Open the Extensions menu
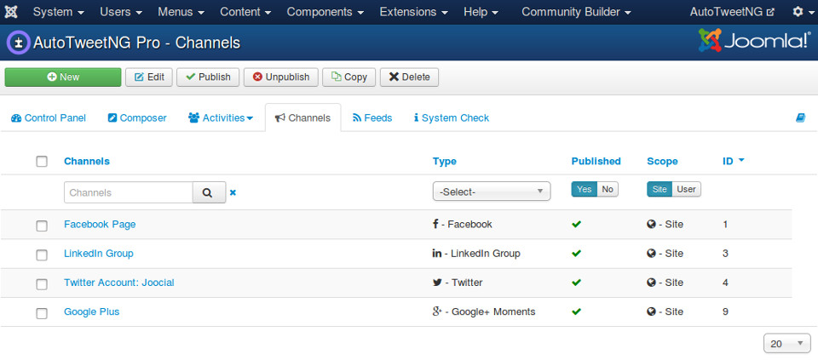The image size is (818, 360). click(x=414, y=11)
